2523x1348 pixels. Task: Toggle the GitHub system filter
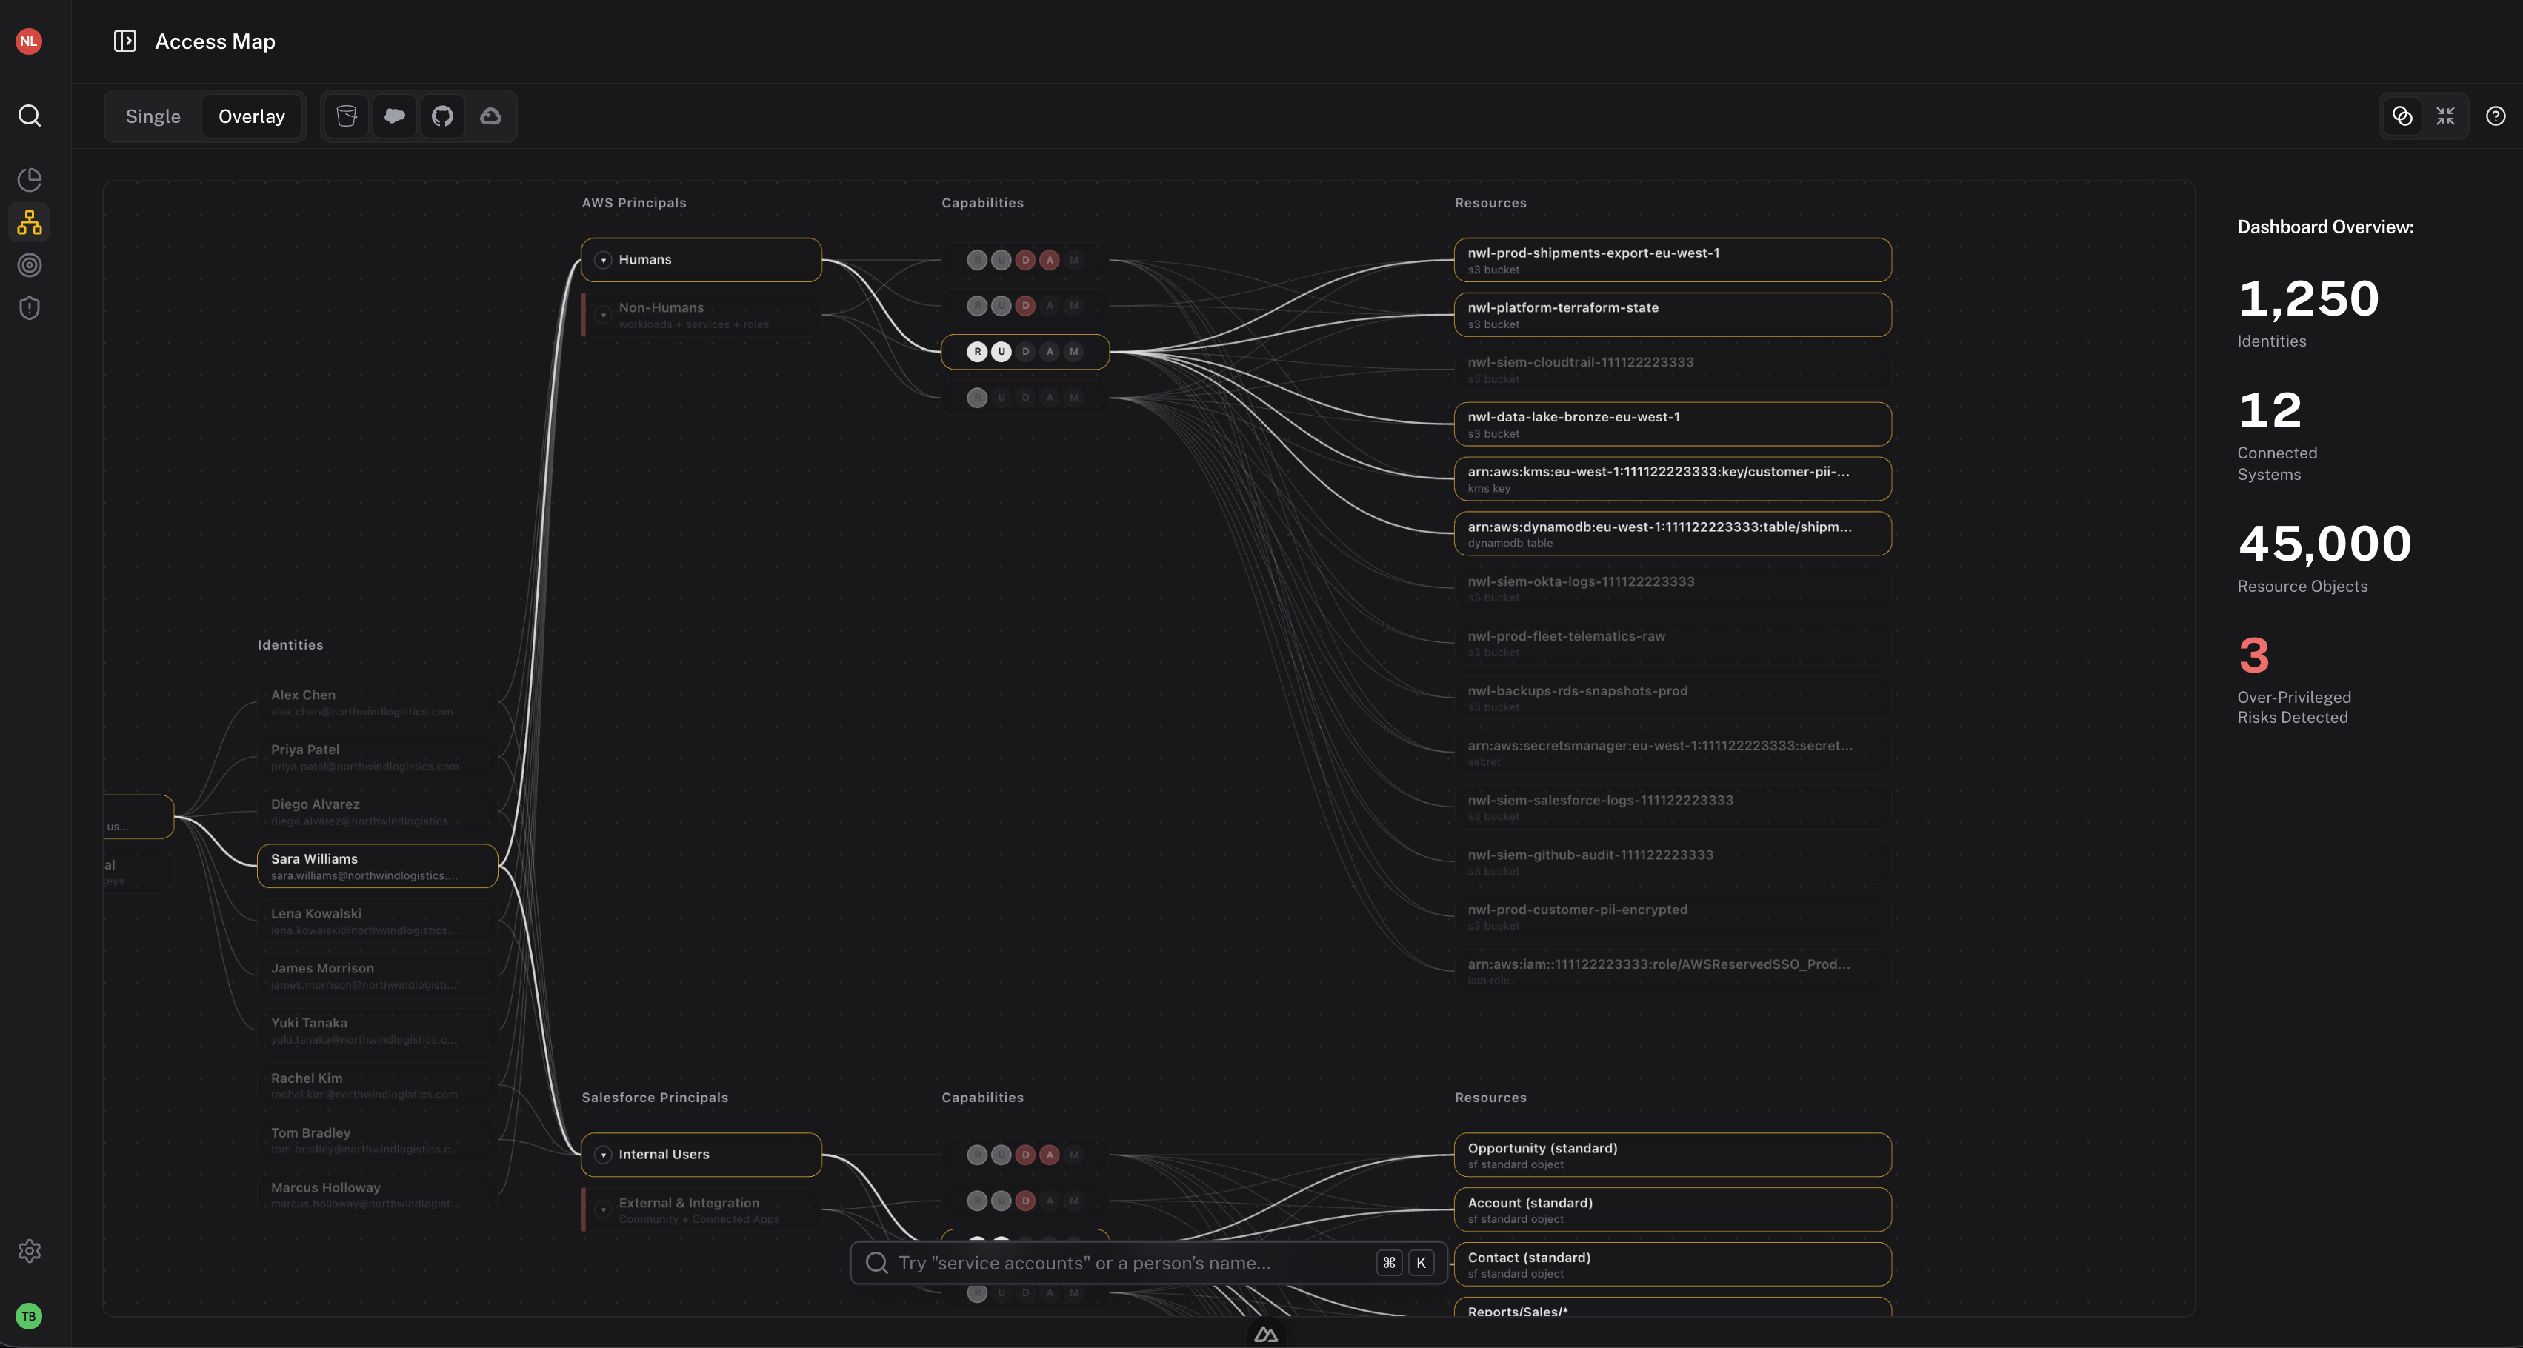coord(443,116)
